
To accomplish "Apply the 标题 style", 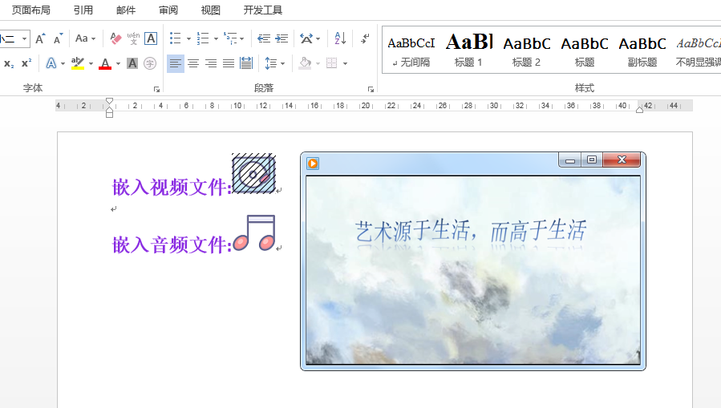I will [585, 50].
